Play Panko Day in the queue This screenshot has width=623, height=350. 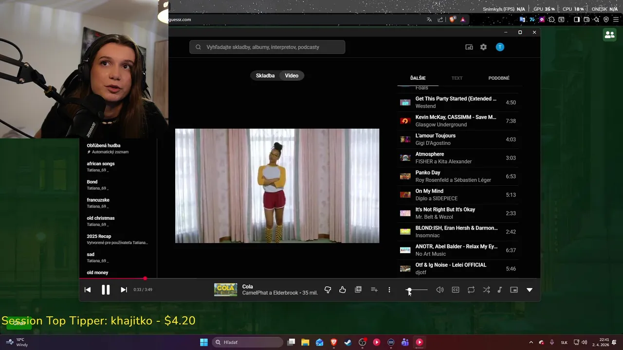458,176
